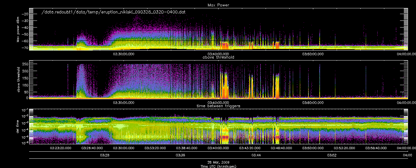Click the -30 tick on Max Power axis
416x168 pixels.
coord(25,21)
